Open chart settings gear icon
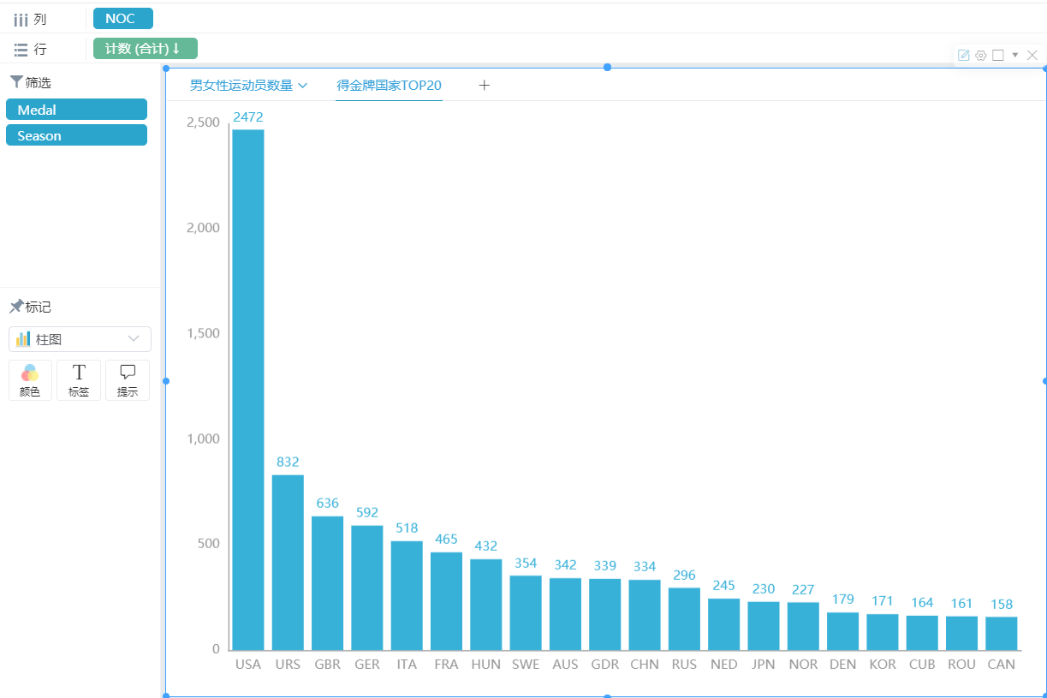Image resolution: width=1047 pixels, height=698 pixels. tap(980, 55)
